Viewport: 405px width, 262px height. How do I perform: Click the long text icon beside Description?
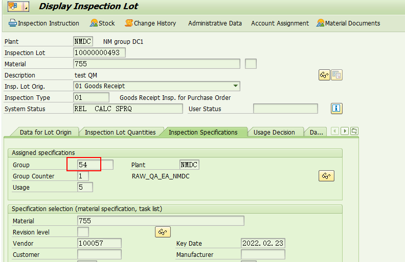pos(336,75)
